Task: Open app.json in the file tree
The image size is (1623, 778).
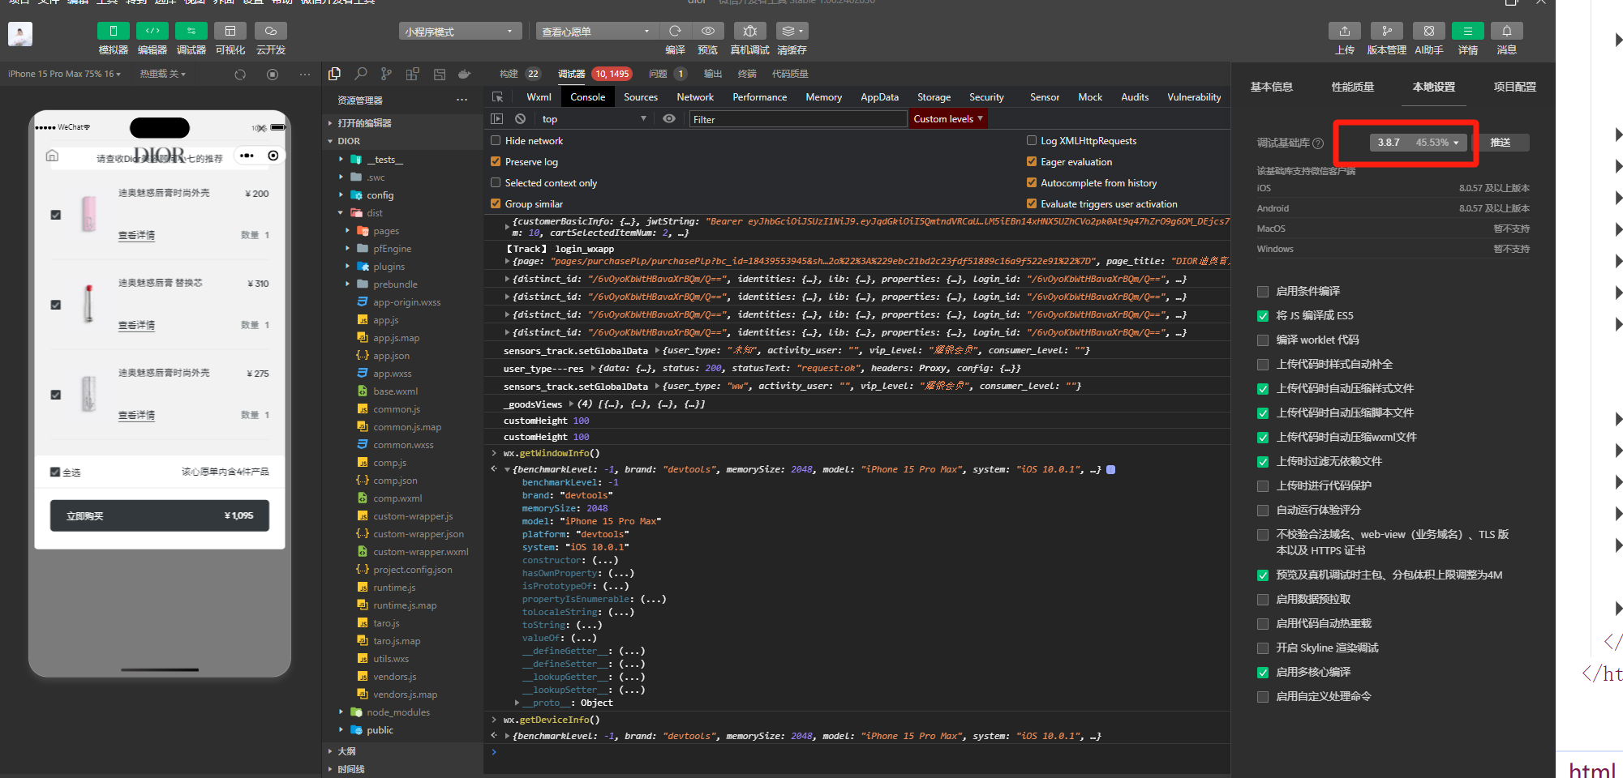Action: click(391, 356)
